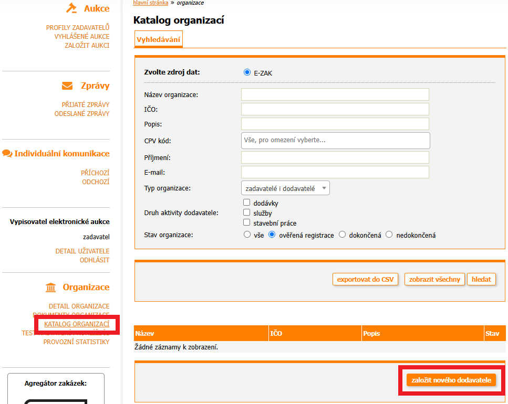Focus the Název organizace text field
Image resolution: width=508 pixels, height=404 pixels.
(x=335, y=94)
